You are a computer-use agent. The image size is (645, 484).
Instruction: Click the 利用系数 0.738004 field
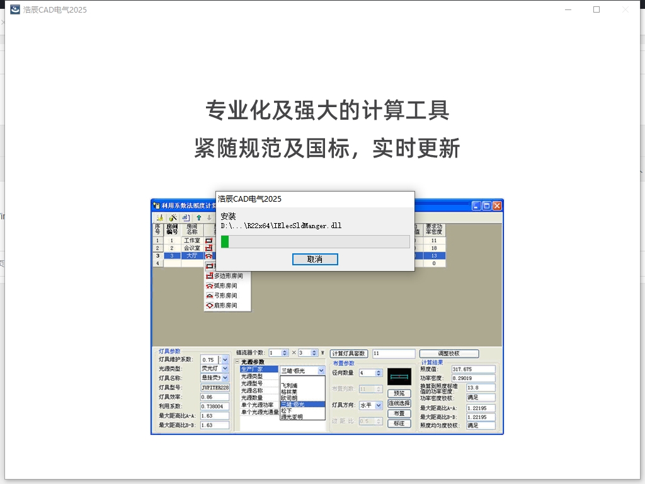pyautogui.click(x=215, y=406)
